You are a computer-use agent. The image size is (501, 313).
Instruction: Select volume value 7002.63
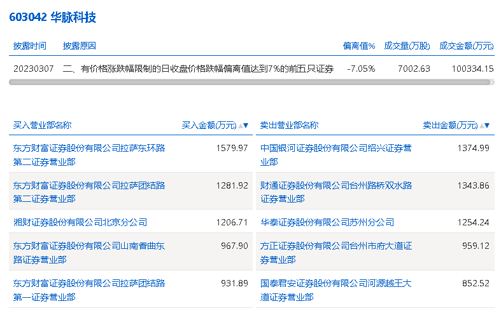point(414,69)
